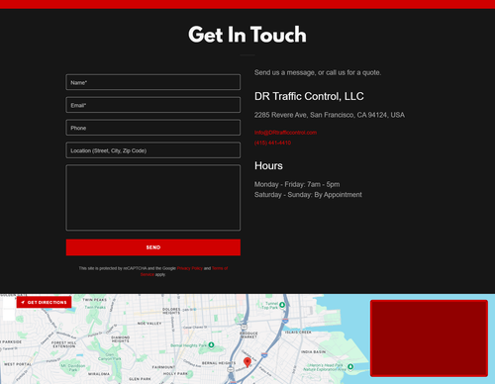The height and width of the screenshot is (384, 495).
Task: Click the dark red info box on the map
Action: click(x=429, y=338)
